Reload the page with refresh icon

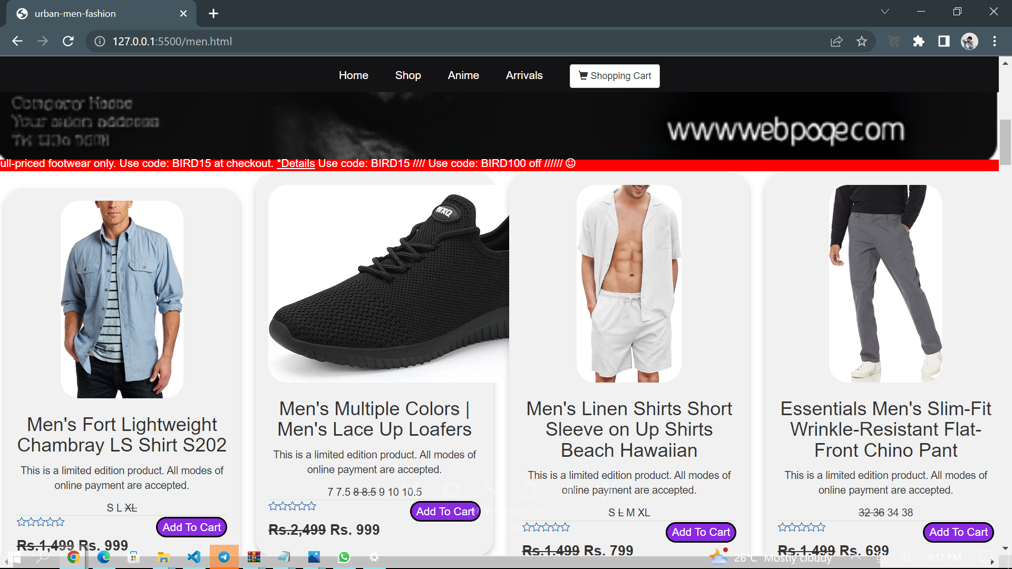pos(68,41)
